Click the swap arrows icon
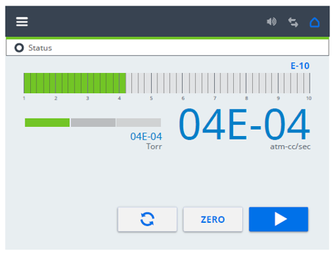Image resolution: width=335 pixels, height=253 pixels. pyautogui.click(x=293, y=22)
